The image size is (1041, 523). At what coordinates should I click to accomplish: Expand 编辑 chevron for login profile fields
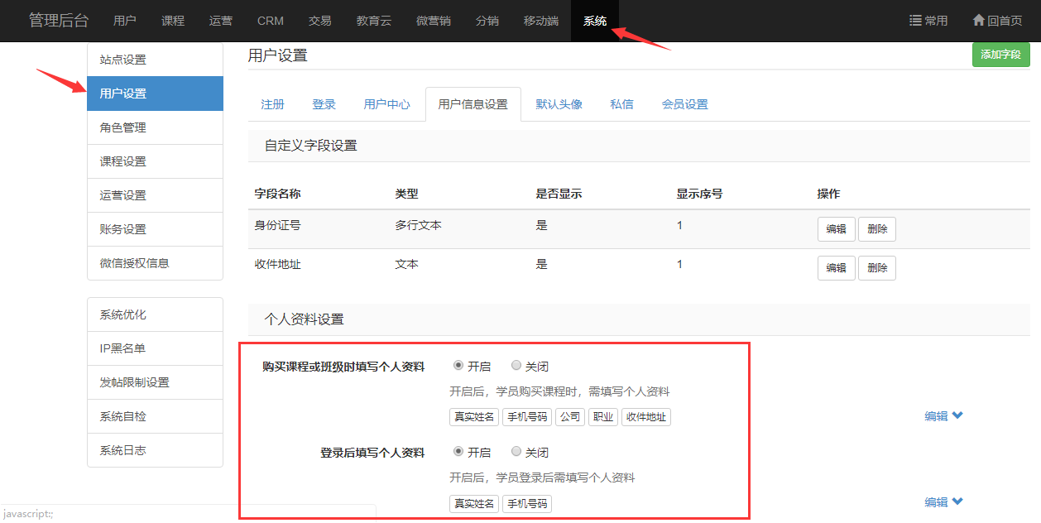[x=957, y=501]
